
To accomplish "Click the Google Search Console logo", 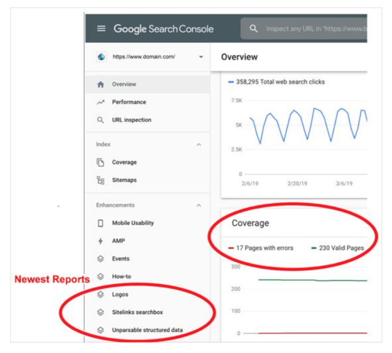I will [163, 29].
